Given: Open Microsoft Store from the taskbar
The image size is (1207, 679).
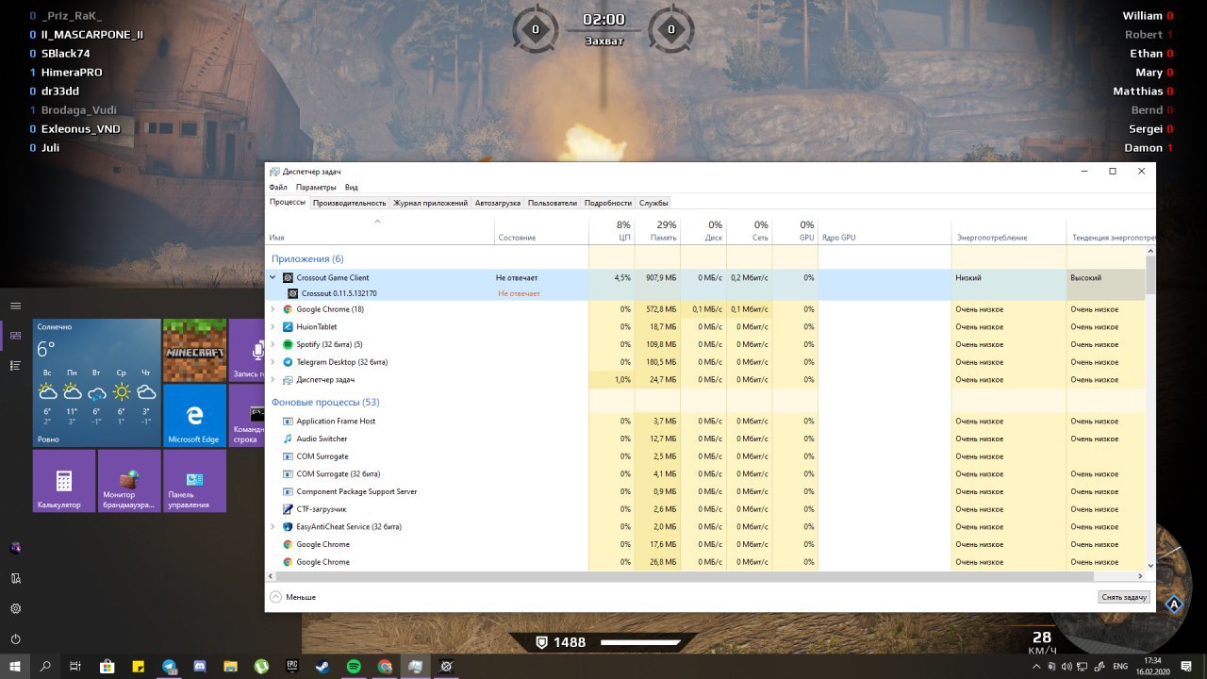Looking at the screenshot, I should [107, 666].
